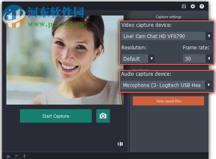Open the YouTube icon in bottom bar

[x=8, y=156]
